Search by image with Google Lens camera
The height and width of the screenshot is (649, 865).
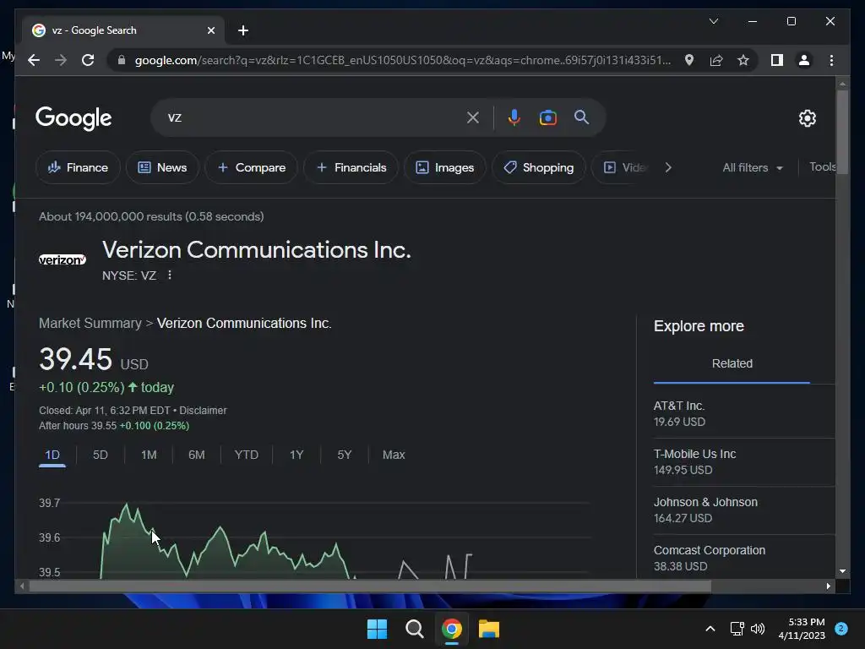(547, 117)
